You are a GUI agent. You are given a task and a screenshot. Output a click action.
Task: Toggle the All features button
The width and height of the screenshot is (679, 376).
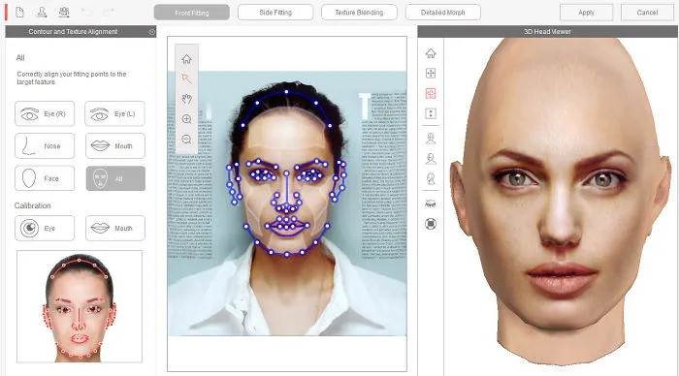115,178
